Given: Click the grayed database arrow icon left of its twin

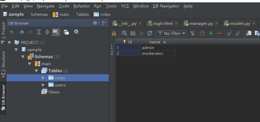Looking at the screenshot, I should click(230, 34).
